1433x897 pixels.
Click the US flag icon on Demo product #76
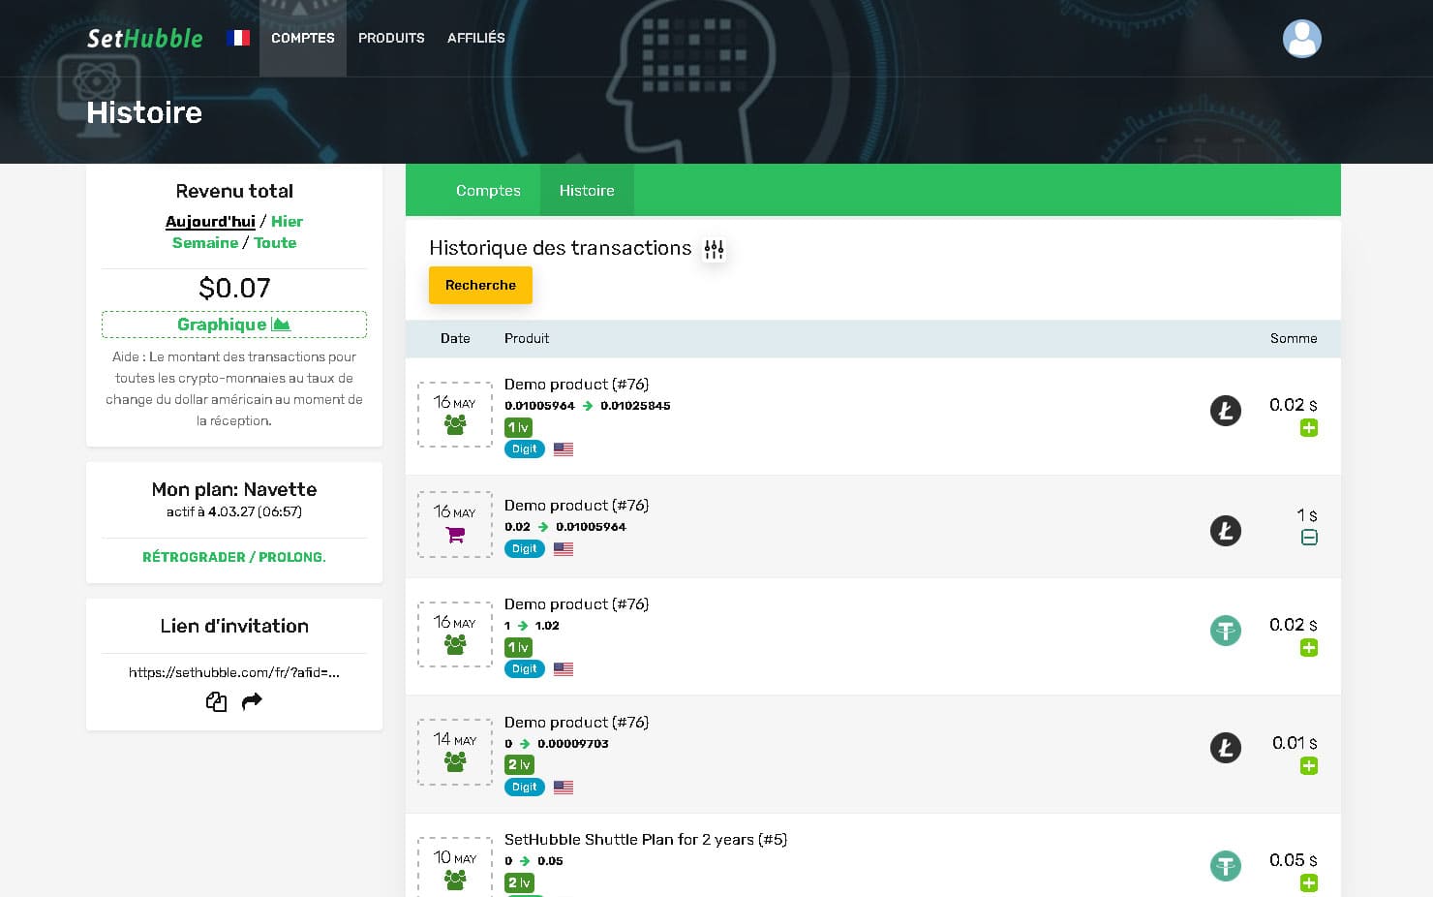coord(564,448)
